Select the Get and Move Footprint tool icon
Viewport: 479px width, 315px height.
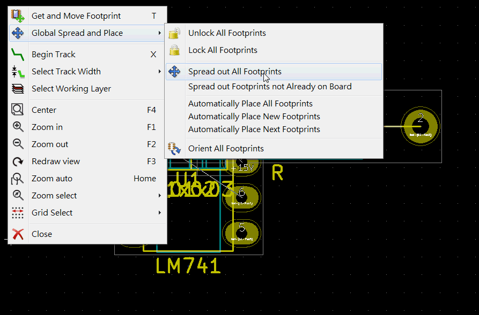point(18,16)
